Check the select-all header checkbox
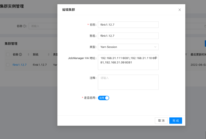206x139 pixels. (8, 55)
